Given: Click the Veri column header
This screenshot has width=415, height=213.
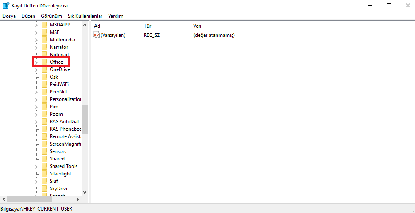Looking at the screenshot, I should click(x=197, y=26).
